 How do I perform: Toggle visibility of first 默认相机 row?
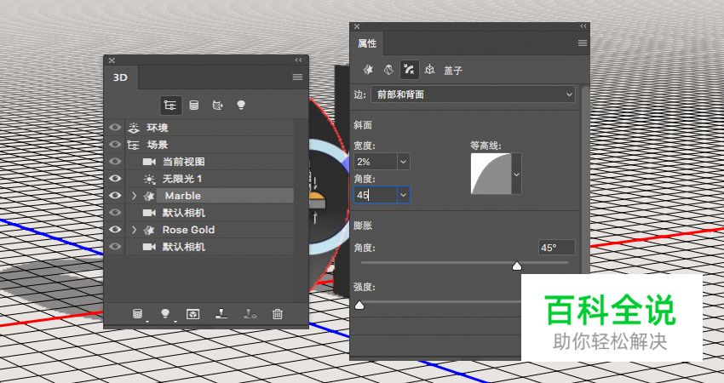tap(115, 213)
